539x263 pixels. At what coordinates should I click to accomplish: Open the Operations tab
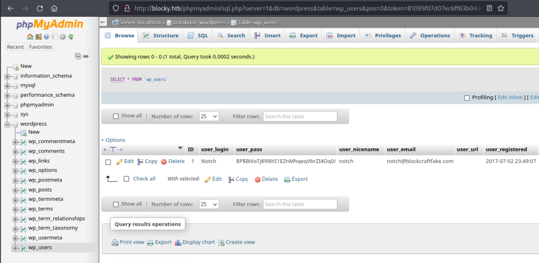(430, 35)
